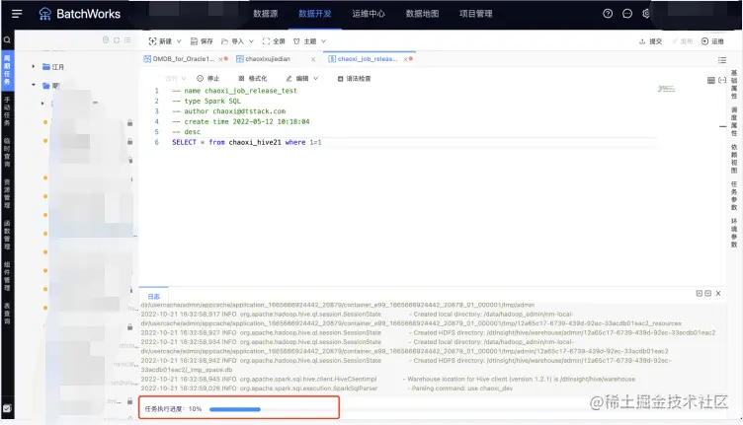The height and width of the screenshot is (425, 743).
Task: Click the list view icon above the task tree
Action: (x=127, y=40)
